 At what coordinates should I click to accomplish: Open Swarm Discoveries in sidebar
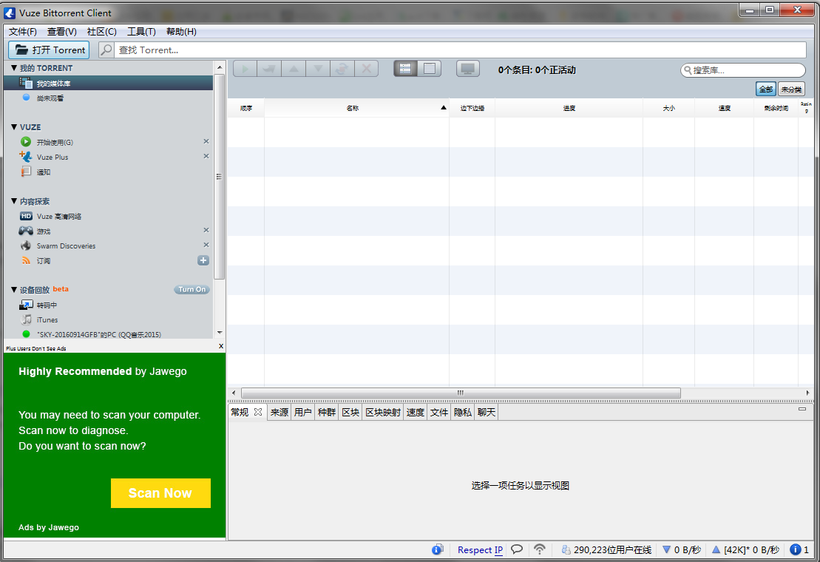pos(66,246)
